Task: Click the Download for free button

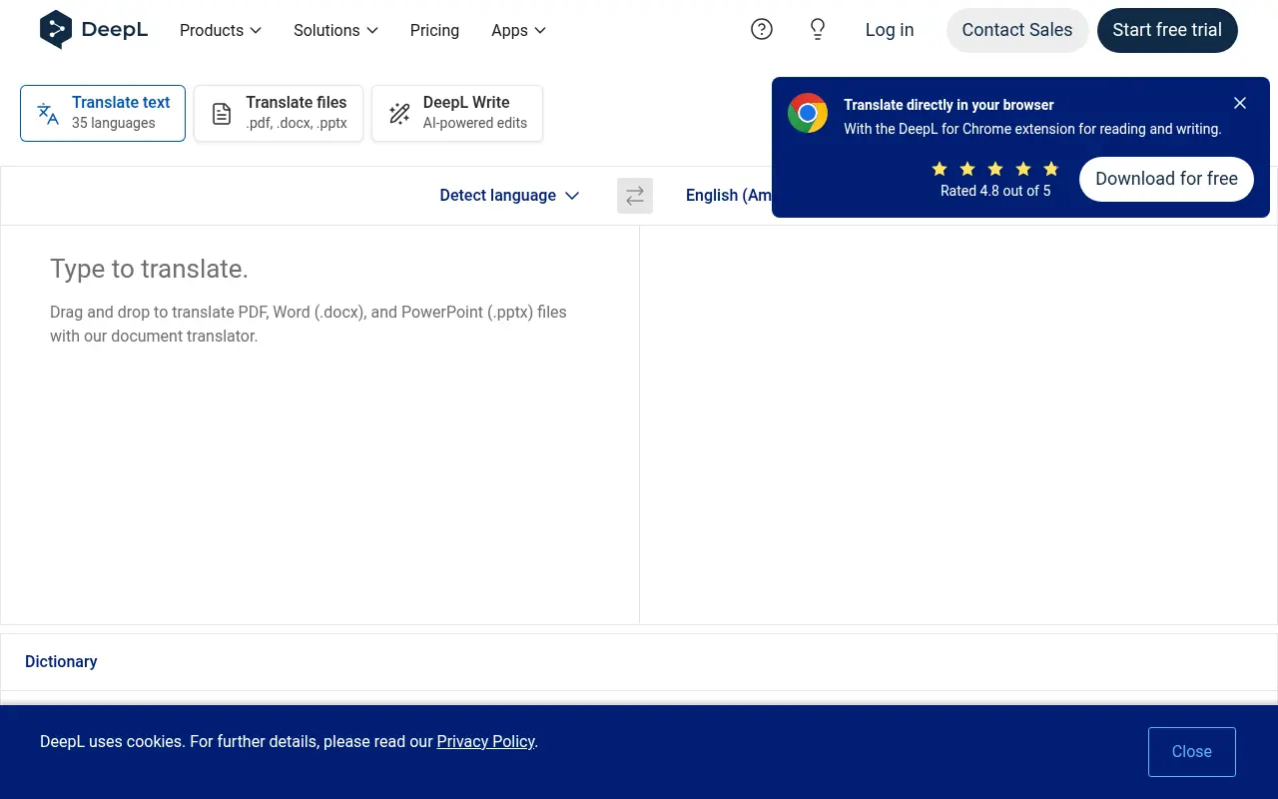Action: pos(1166,179)
